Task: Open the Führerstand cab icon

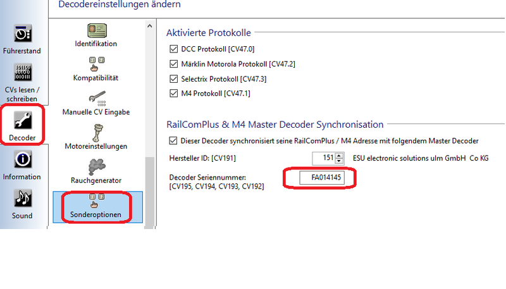Action: click(22, 34)
